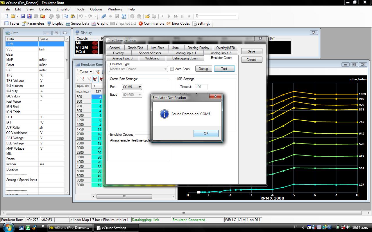Click the Test button
This screenshot has width=372, height=232.
point(224,69)
